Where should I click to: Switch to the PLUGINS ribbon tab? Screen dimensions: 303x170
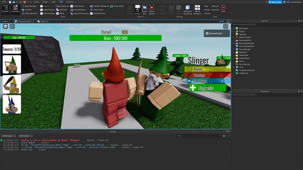70,2
